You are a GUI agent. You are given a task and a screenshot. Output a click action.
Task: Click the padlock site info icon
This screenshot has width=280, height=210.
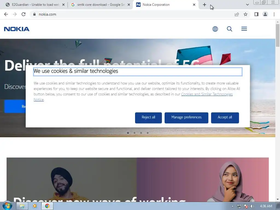[34, 14]
